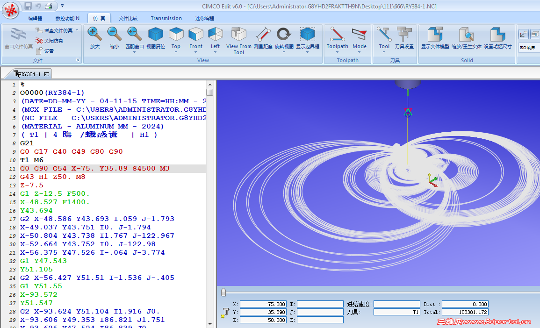The width and height of the screenshot is (540, 328).
Task: Expand dropdown arrow under Top view
Action: pyautogui.click(x=176, y=52)
